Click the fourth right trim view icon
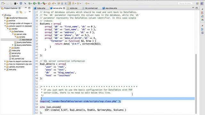This screenshot has width=205, height=115. pyautogui.click(x=202, y=20)
